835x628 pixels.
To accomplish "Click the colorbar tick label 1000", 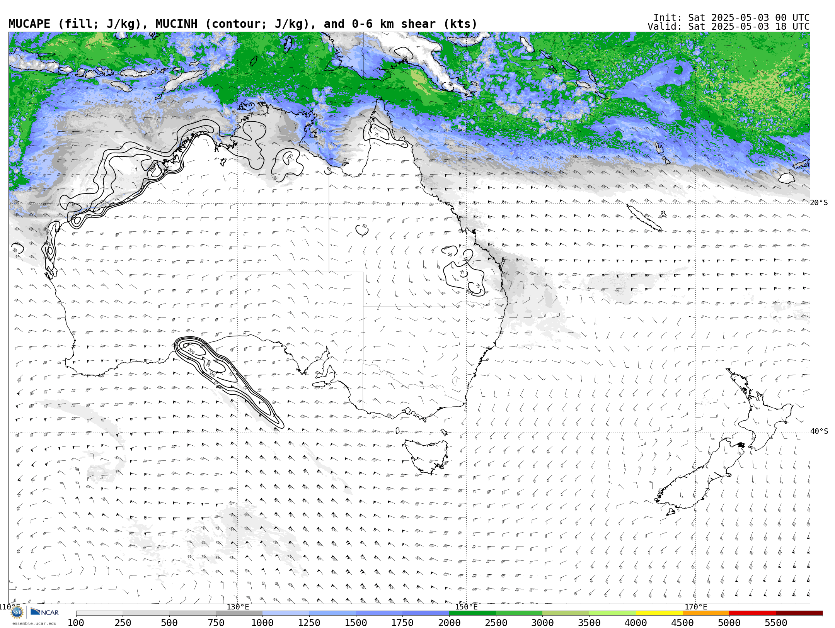I will pyautogui.click(x=262, y=623).
